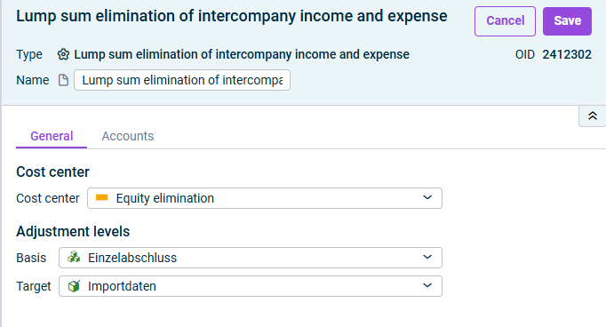Open the Importdaten target selection
Screen dimensions: 606x327
251,286
